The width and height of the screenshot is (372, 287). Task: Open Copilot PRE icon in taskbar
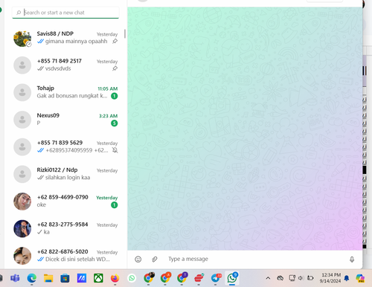[x=360, y=278]
